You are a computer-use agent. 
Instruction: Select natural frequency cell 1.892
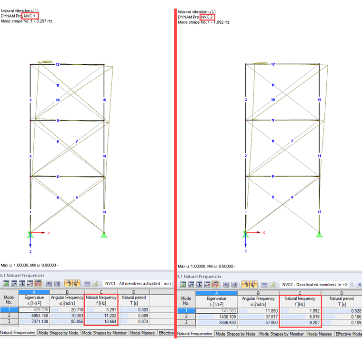(300, 311)
